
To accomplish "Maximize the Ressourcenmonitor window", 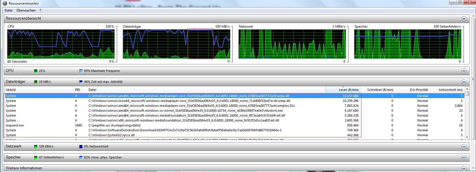I will [x=460, y=2].
